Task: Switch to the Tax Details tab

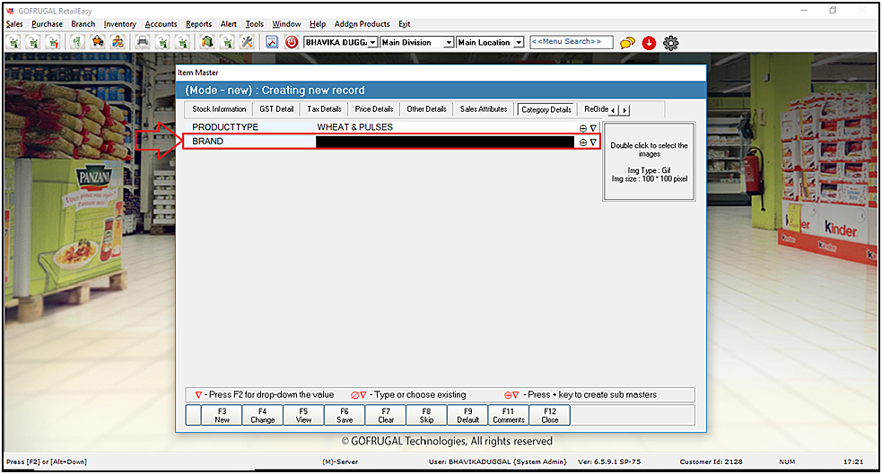Action: pyautogui.click(x=324, y=109)
